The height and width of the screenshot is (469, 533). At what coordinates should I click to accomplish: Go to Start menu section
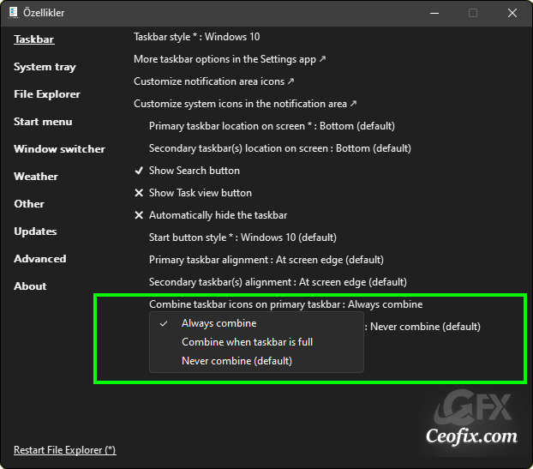pyautogui.click(x=43, y=122)
